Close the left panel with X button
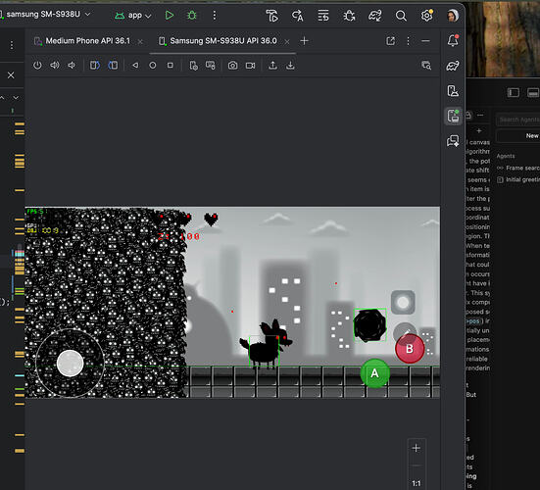This screenshot has width=540, height=490. pyautogui.click(x=11, y=75)
